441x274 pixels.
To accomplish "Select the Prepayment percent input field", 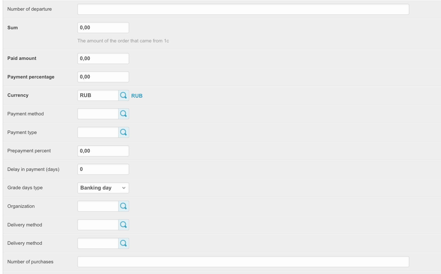I will point(103,151).
